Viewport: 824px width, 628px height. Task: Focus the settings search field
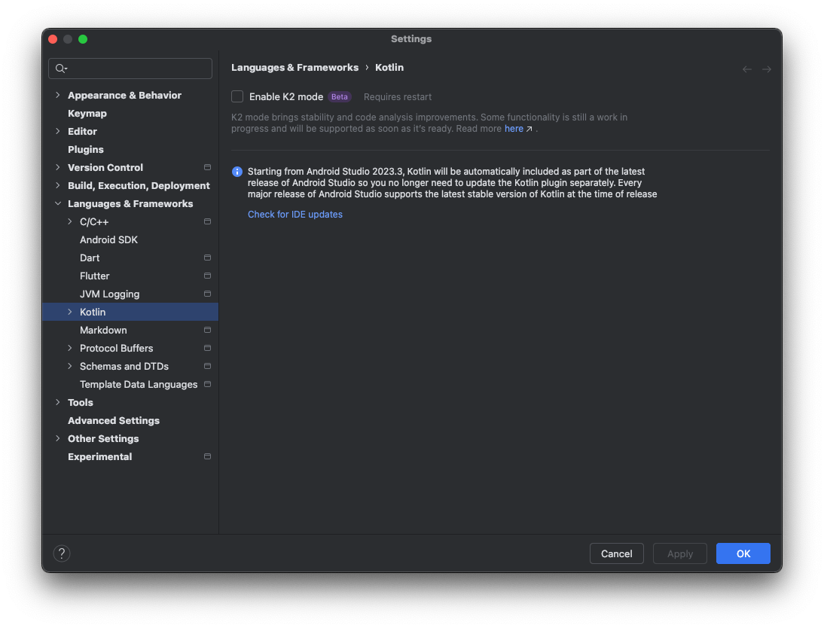[x=130, y=69]
